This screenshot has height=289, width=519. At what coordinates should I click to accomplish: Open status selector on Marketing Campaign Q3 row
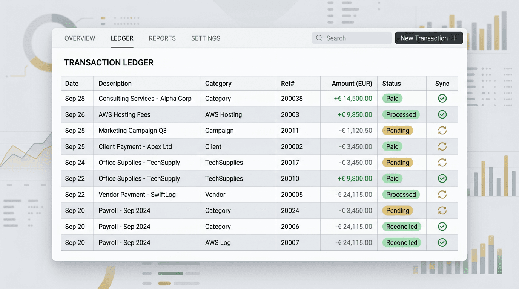[397, 130]
